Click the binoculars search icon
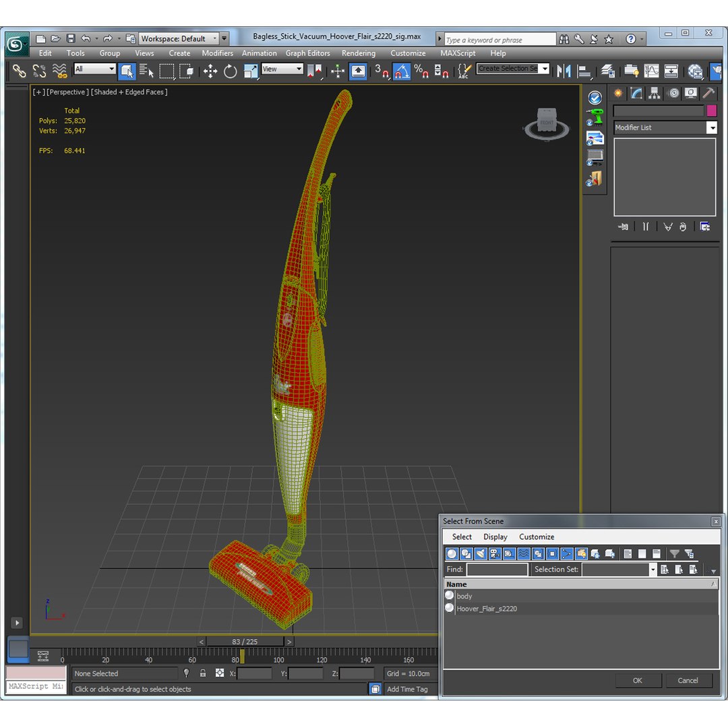 pyautogui.click(x=564, y=40)
